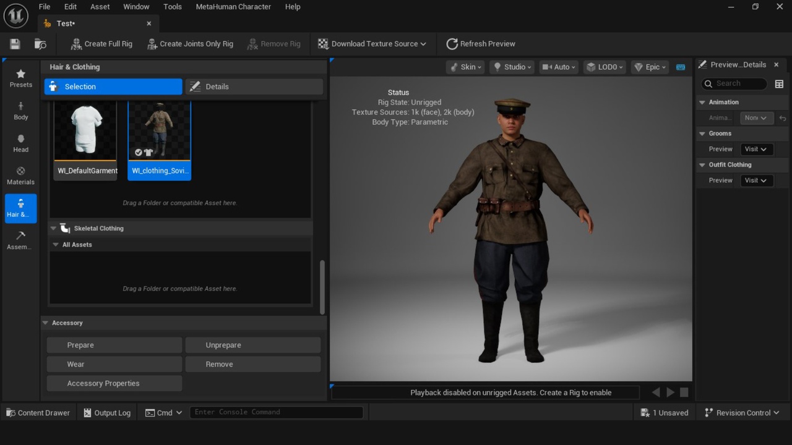Viewport: 792px width, 445px height.
Task: Open the Revision Control menu
Action: pyautogui.click(x=741, y=413)
